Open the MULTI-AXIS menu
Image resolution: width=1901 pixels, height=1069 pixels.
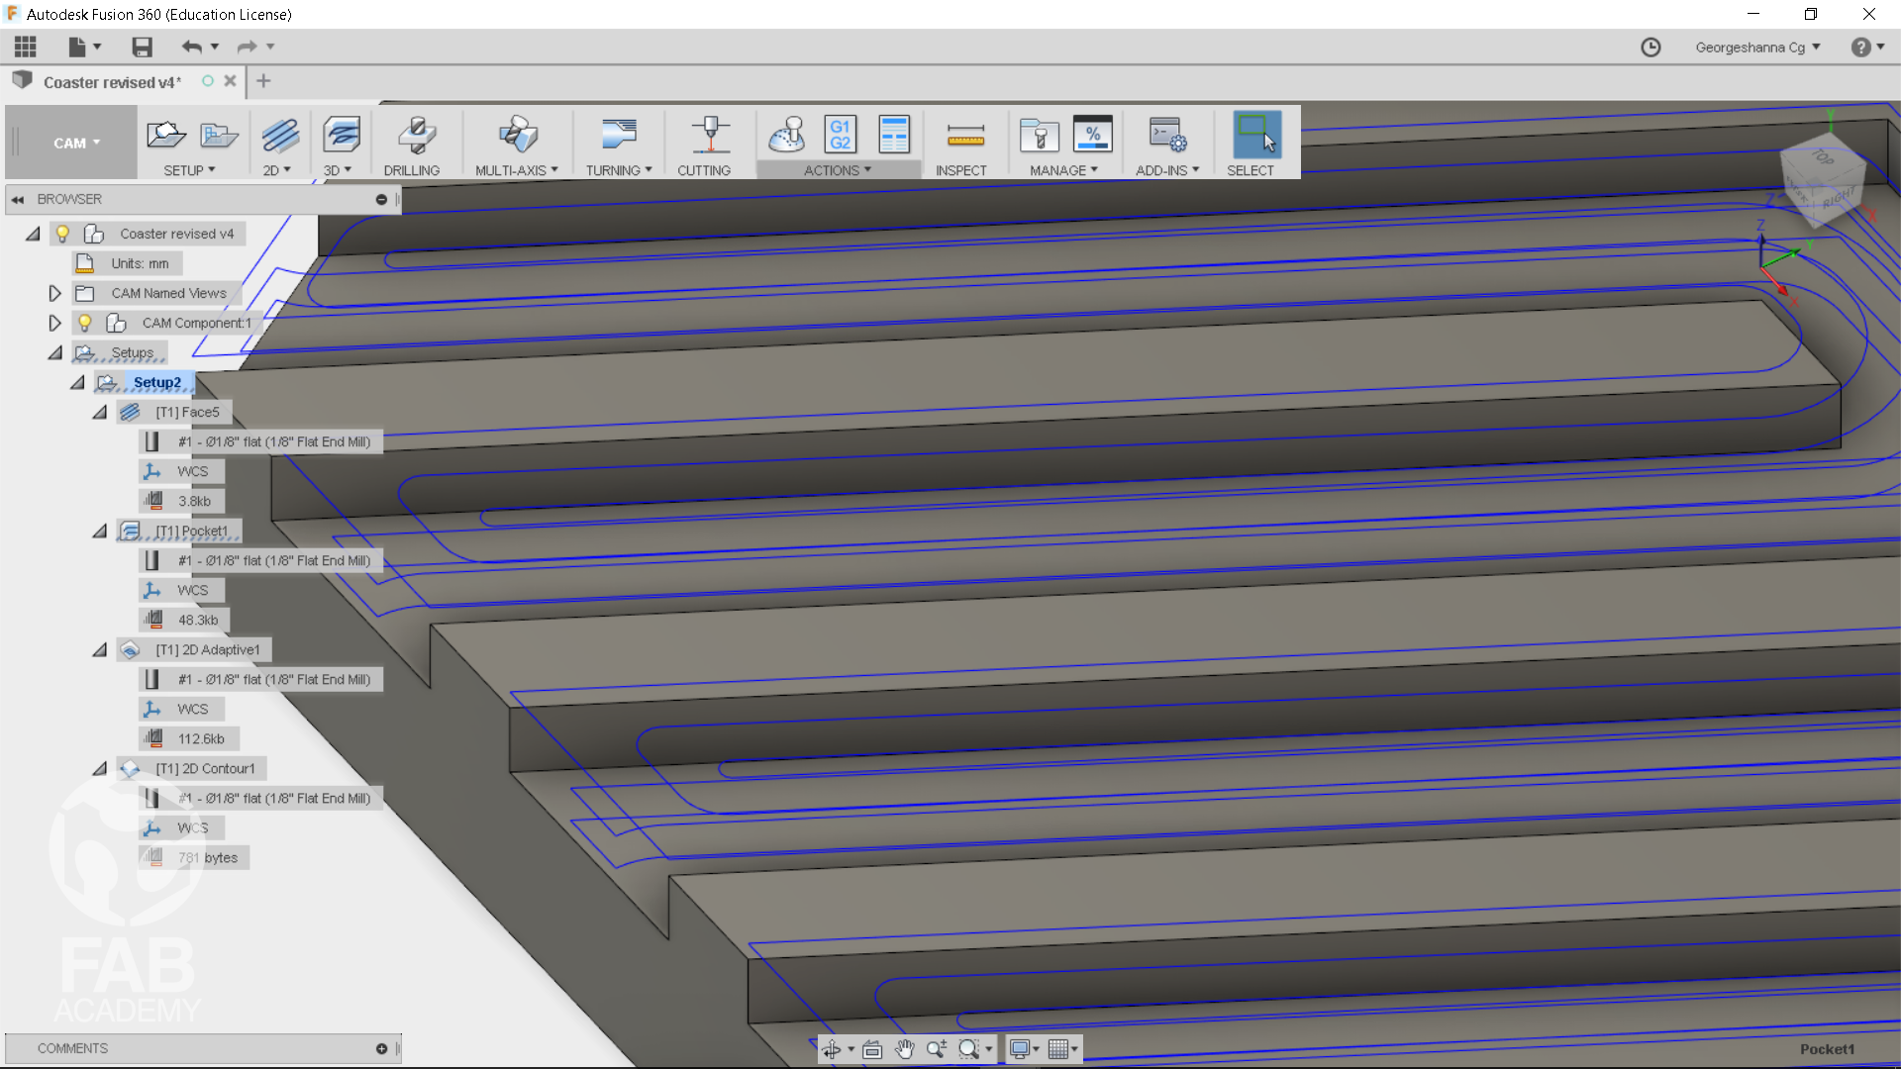pyautogui.click(x=517, y=170)
